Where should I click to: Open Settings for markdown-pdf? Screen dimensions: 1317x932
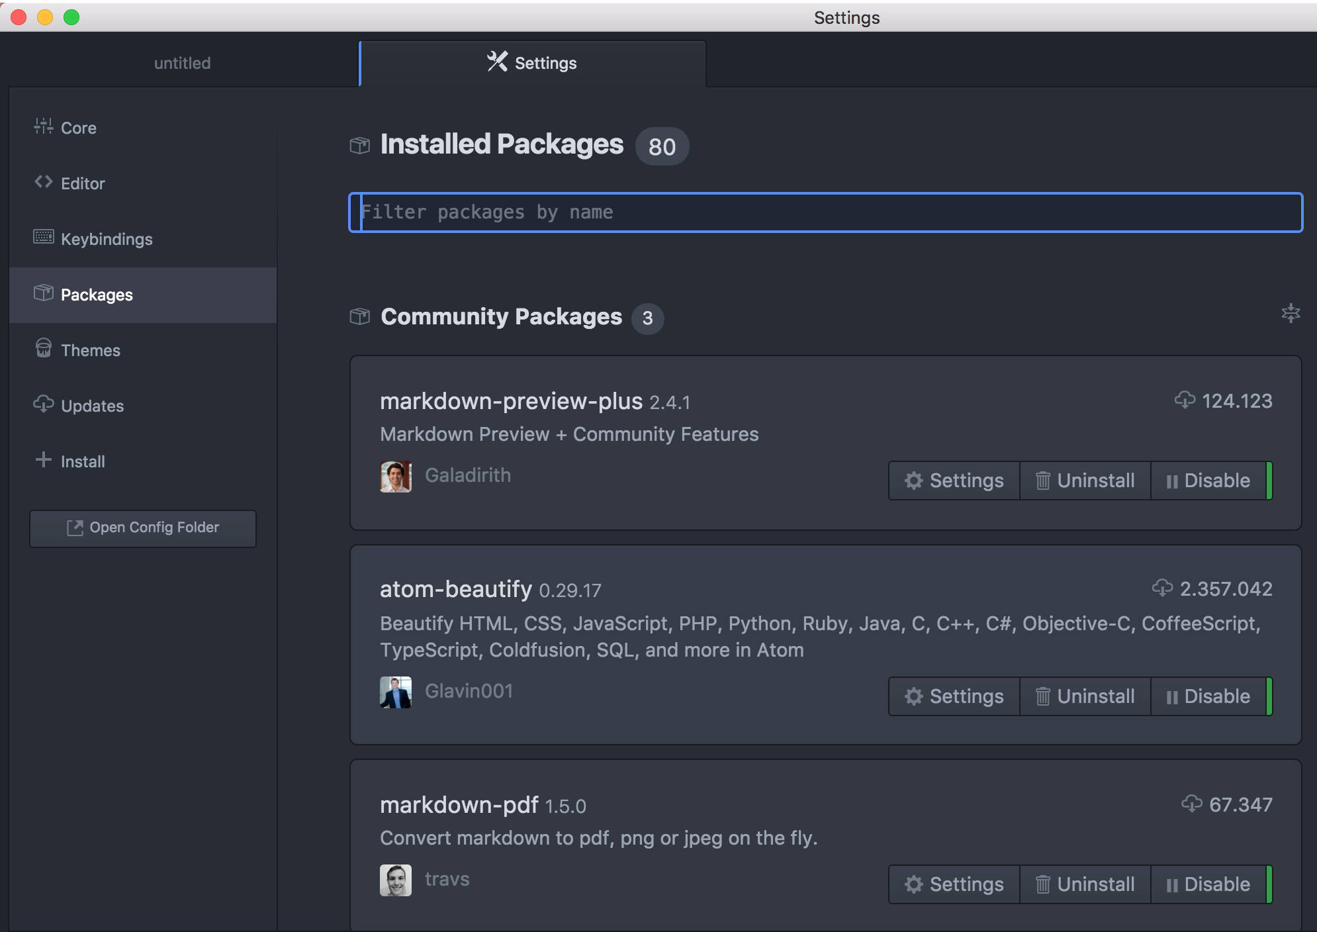click(x=954, y=884)
